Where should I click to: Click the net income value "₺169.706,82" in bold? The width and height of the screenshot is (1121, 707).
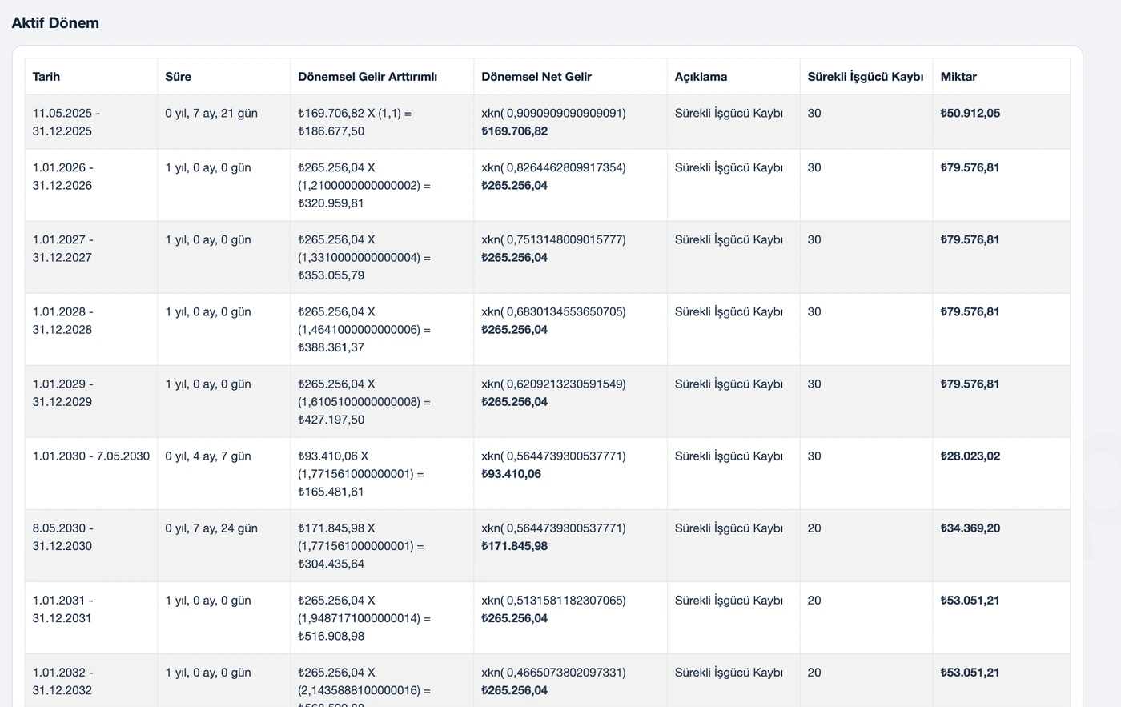coord(515,131)
